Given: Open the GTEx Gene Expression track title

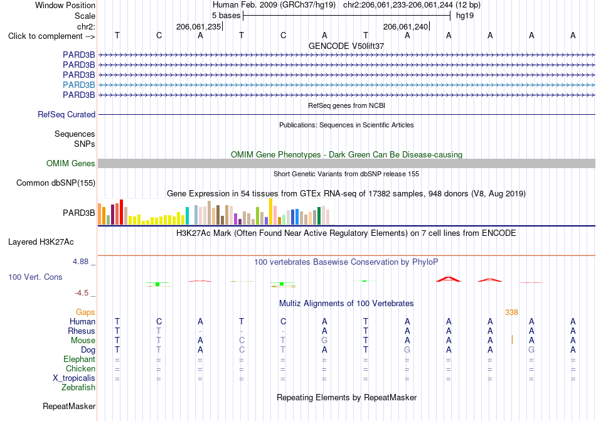Looking at the screenshot, I should click(x=346, y=194).
